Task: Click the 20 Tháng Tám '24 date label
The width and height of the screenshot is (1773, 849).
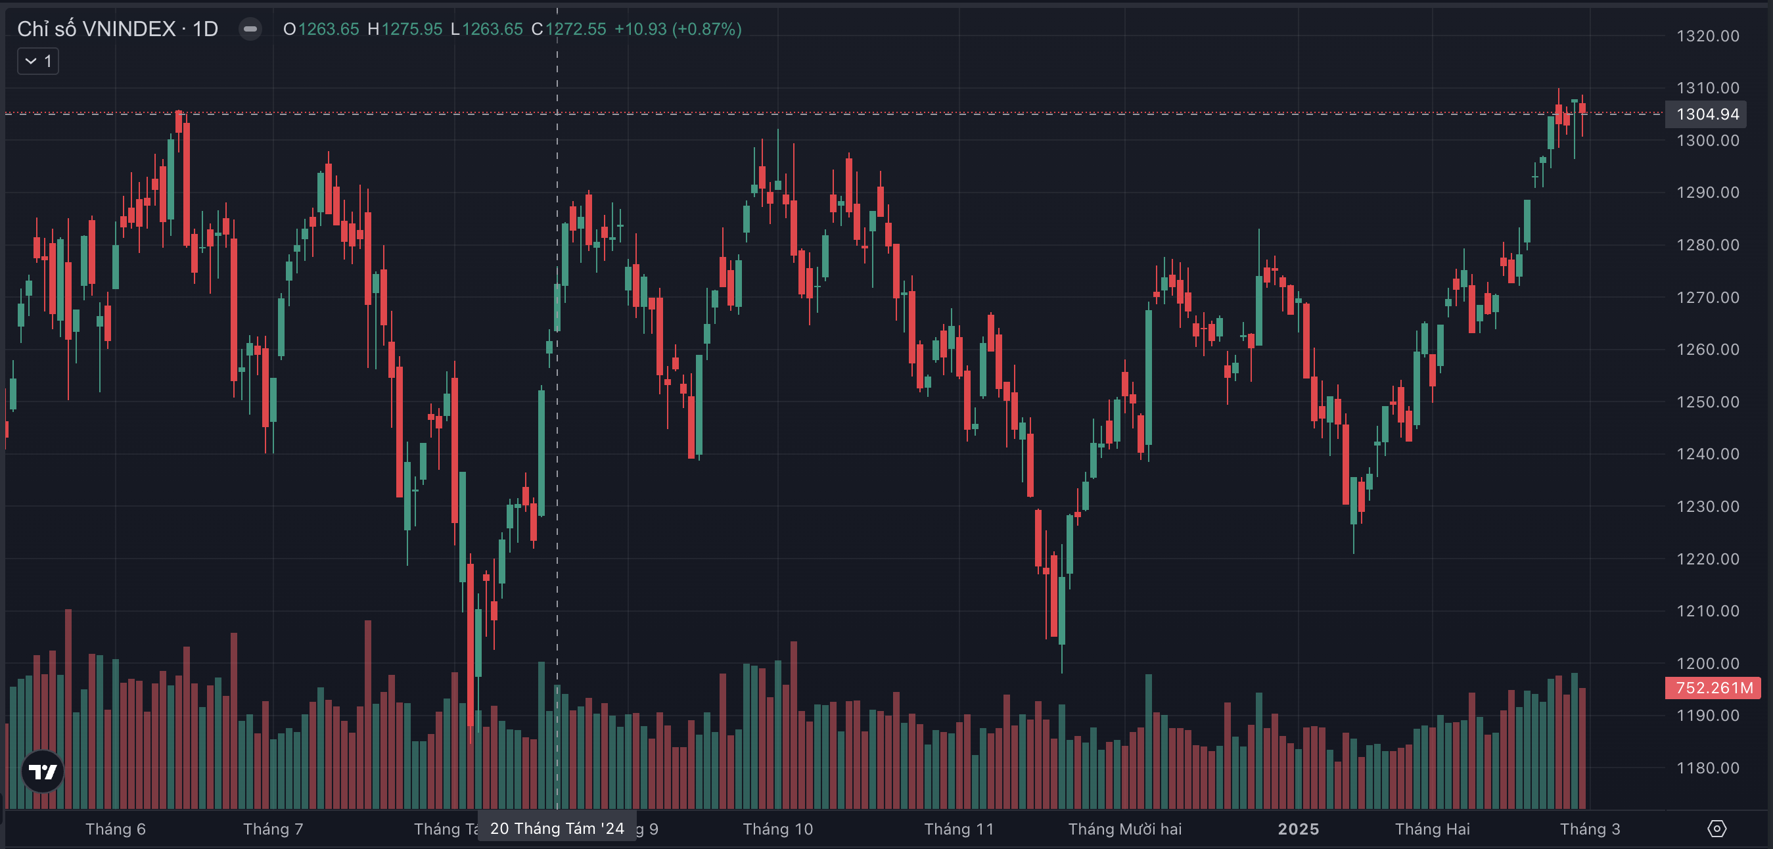Action: click(556, 829)
